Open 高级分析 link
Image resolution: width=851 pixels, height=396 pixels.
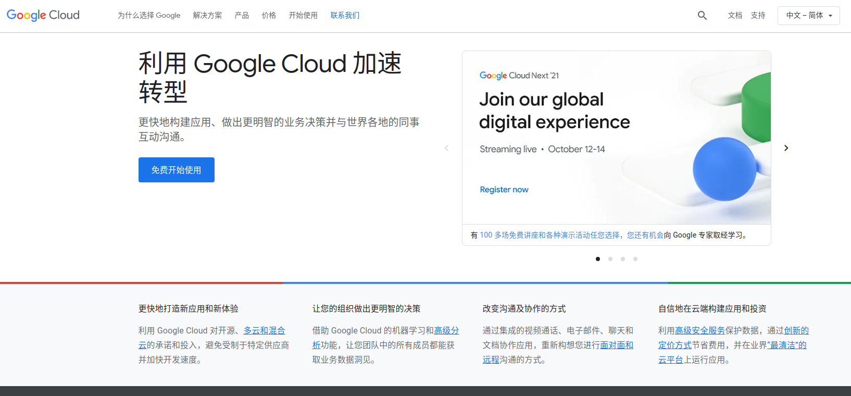point(446,330)
